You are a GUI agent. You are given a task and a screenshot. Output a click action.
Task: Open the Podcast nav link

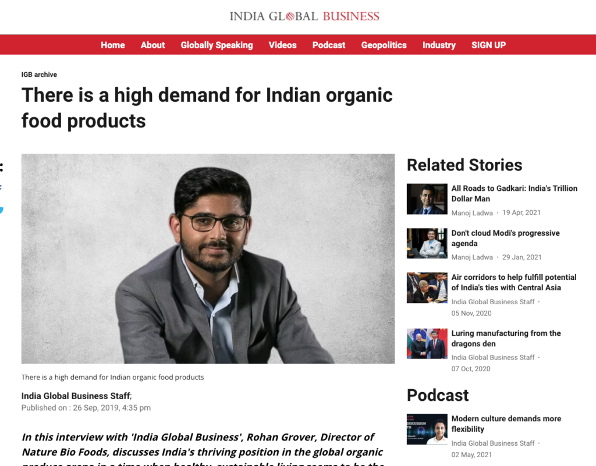point(329,45)
